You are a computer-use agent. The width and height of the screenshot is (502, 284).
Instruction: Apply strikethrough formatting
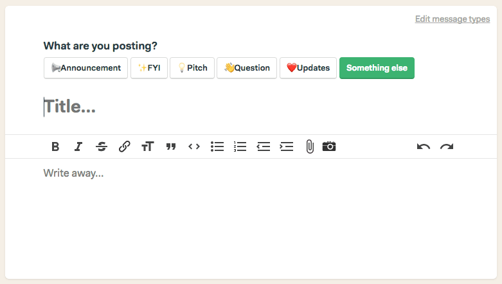click(x=102, y=146)
